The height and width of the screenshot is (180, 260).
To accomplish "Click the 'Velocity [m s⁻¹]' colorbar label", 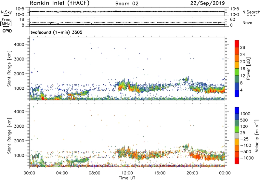I will coord(257,135).
